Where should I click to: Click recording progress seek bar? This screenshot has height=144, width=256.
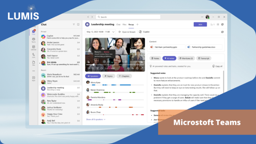click(x=115, y=65)
